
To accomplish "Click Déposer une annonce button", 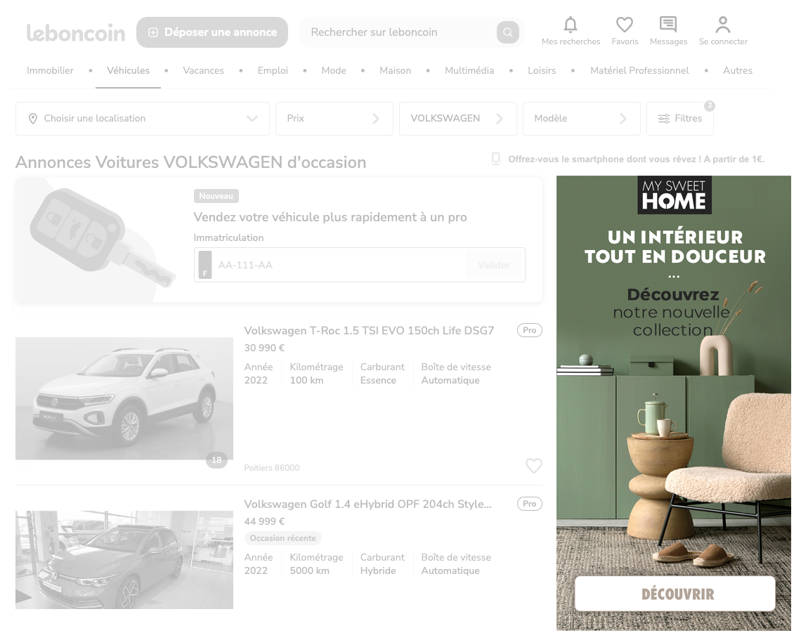I will point(212,32).
